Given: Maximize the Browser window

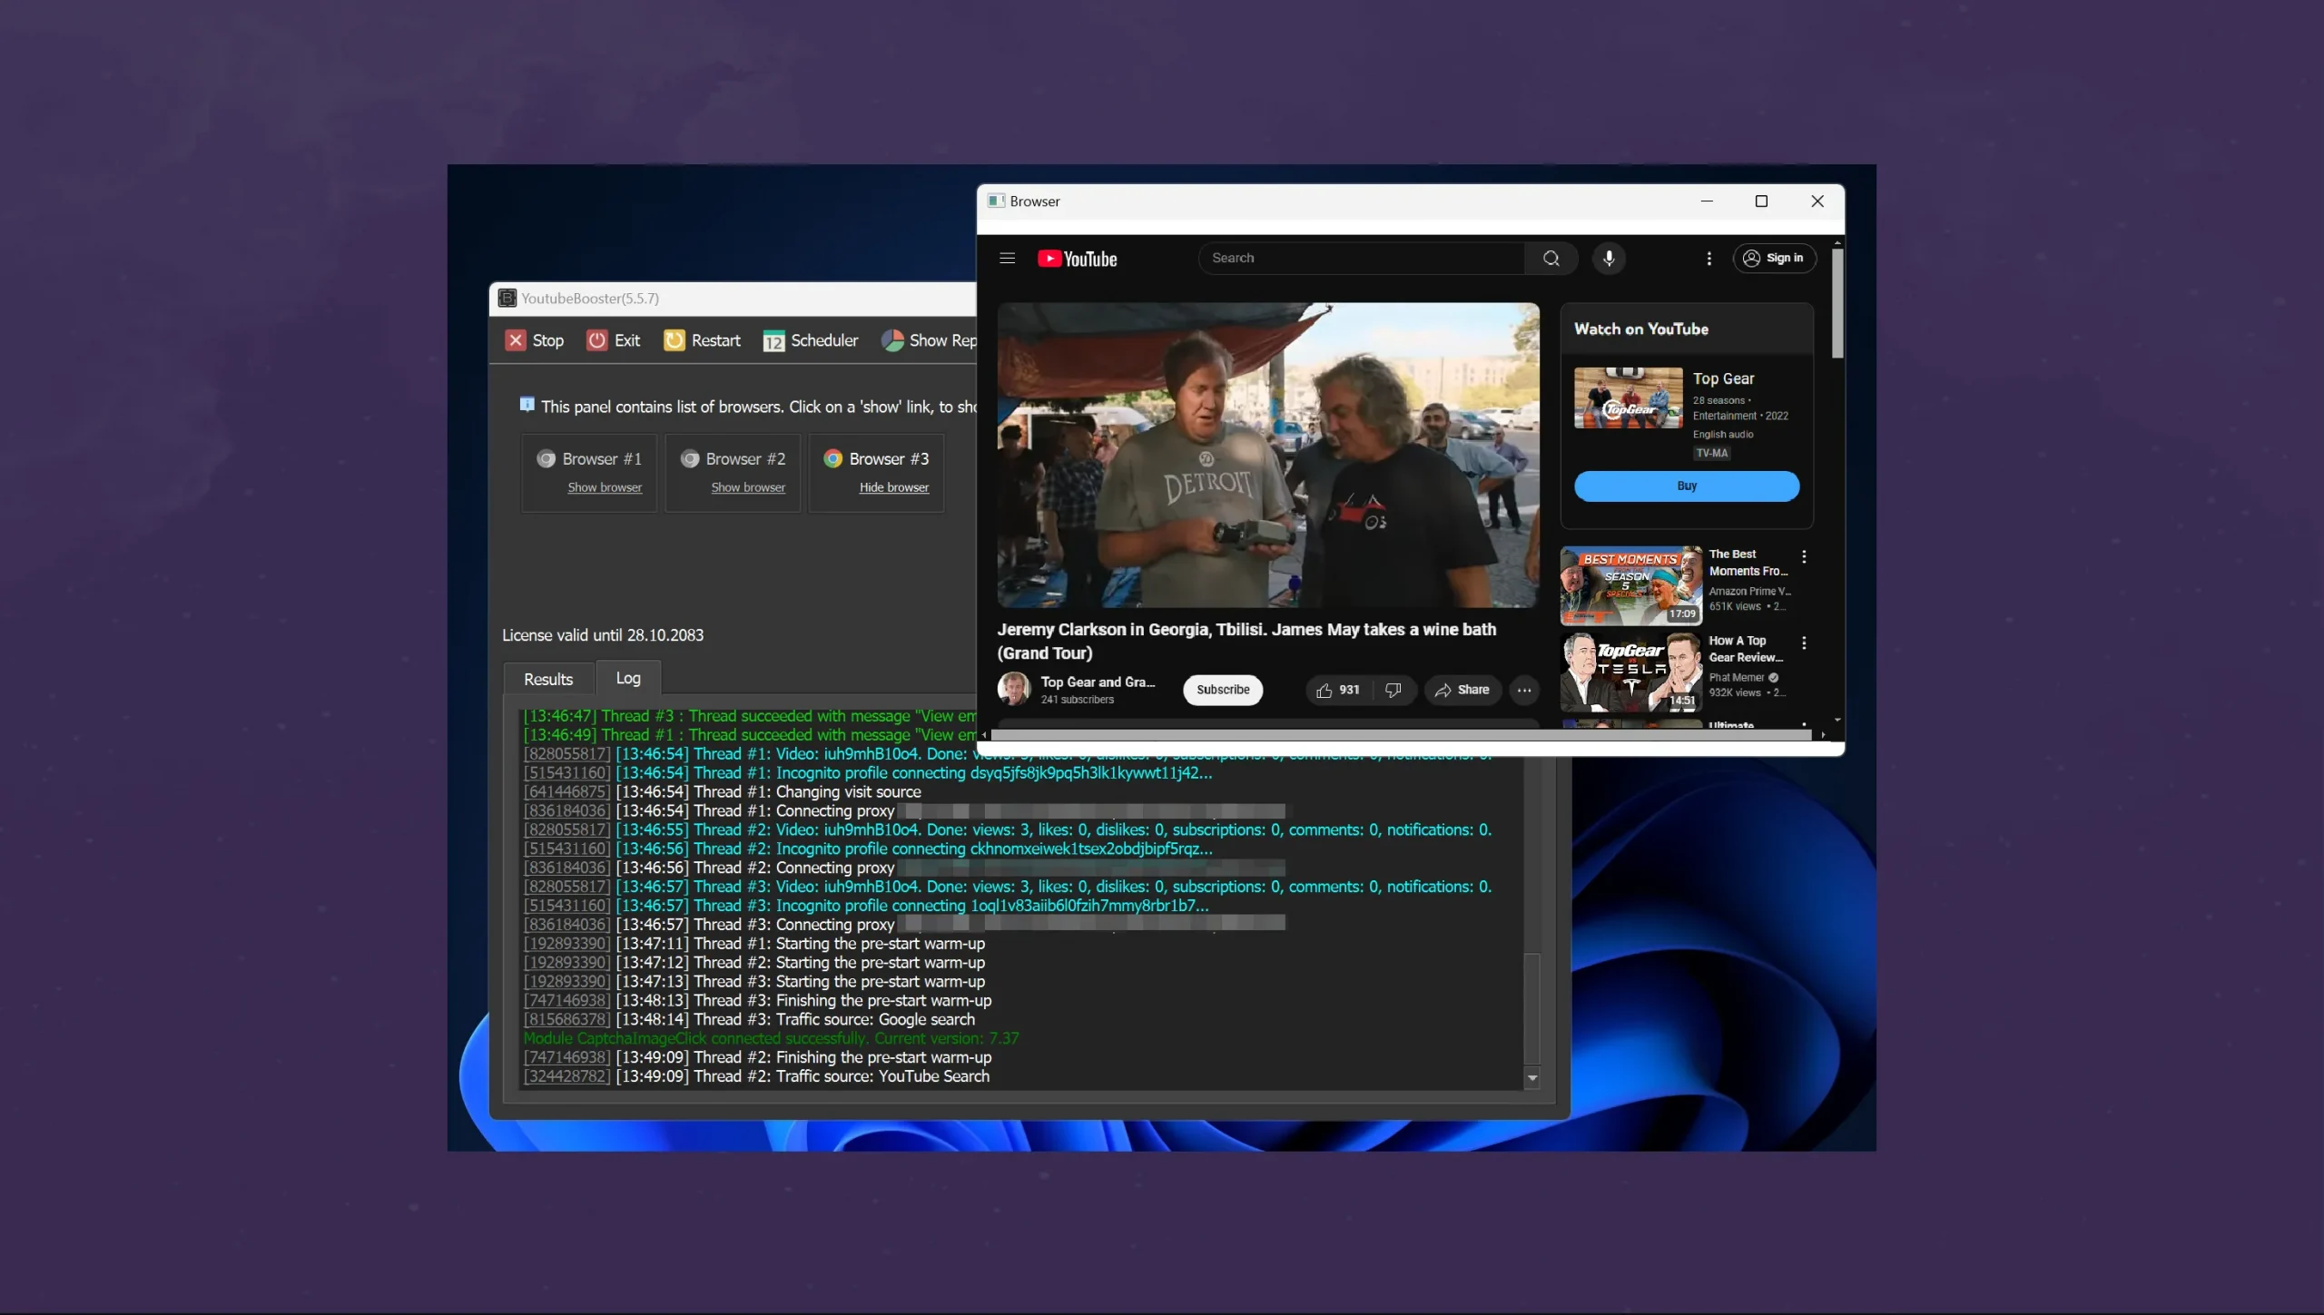Looking at the screenshot, I should click(1761, 201).
